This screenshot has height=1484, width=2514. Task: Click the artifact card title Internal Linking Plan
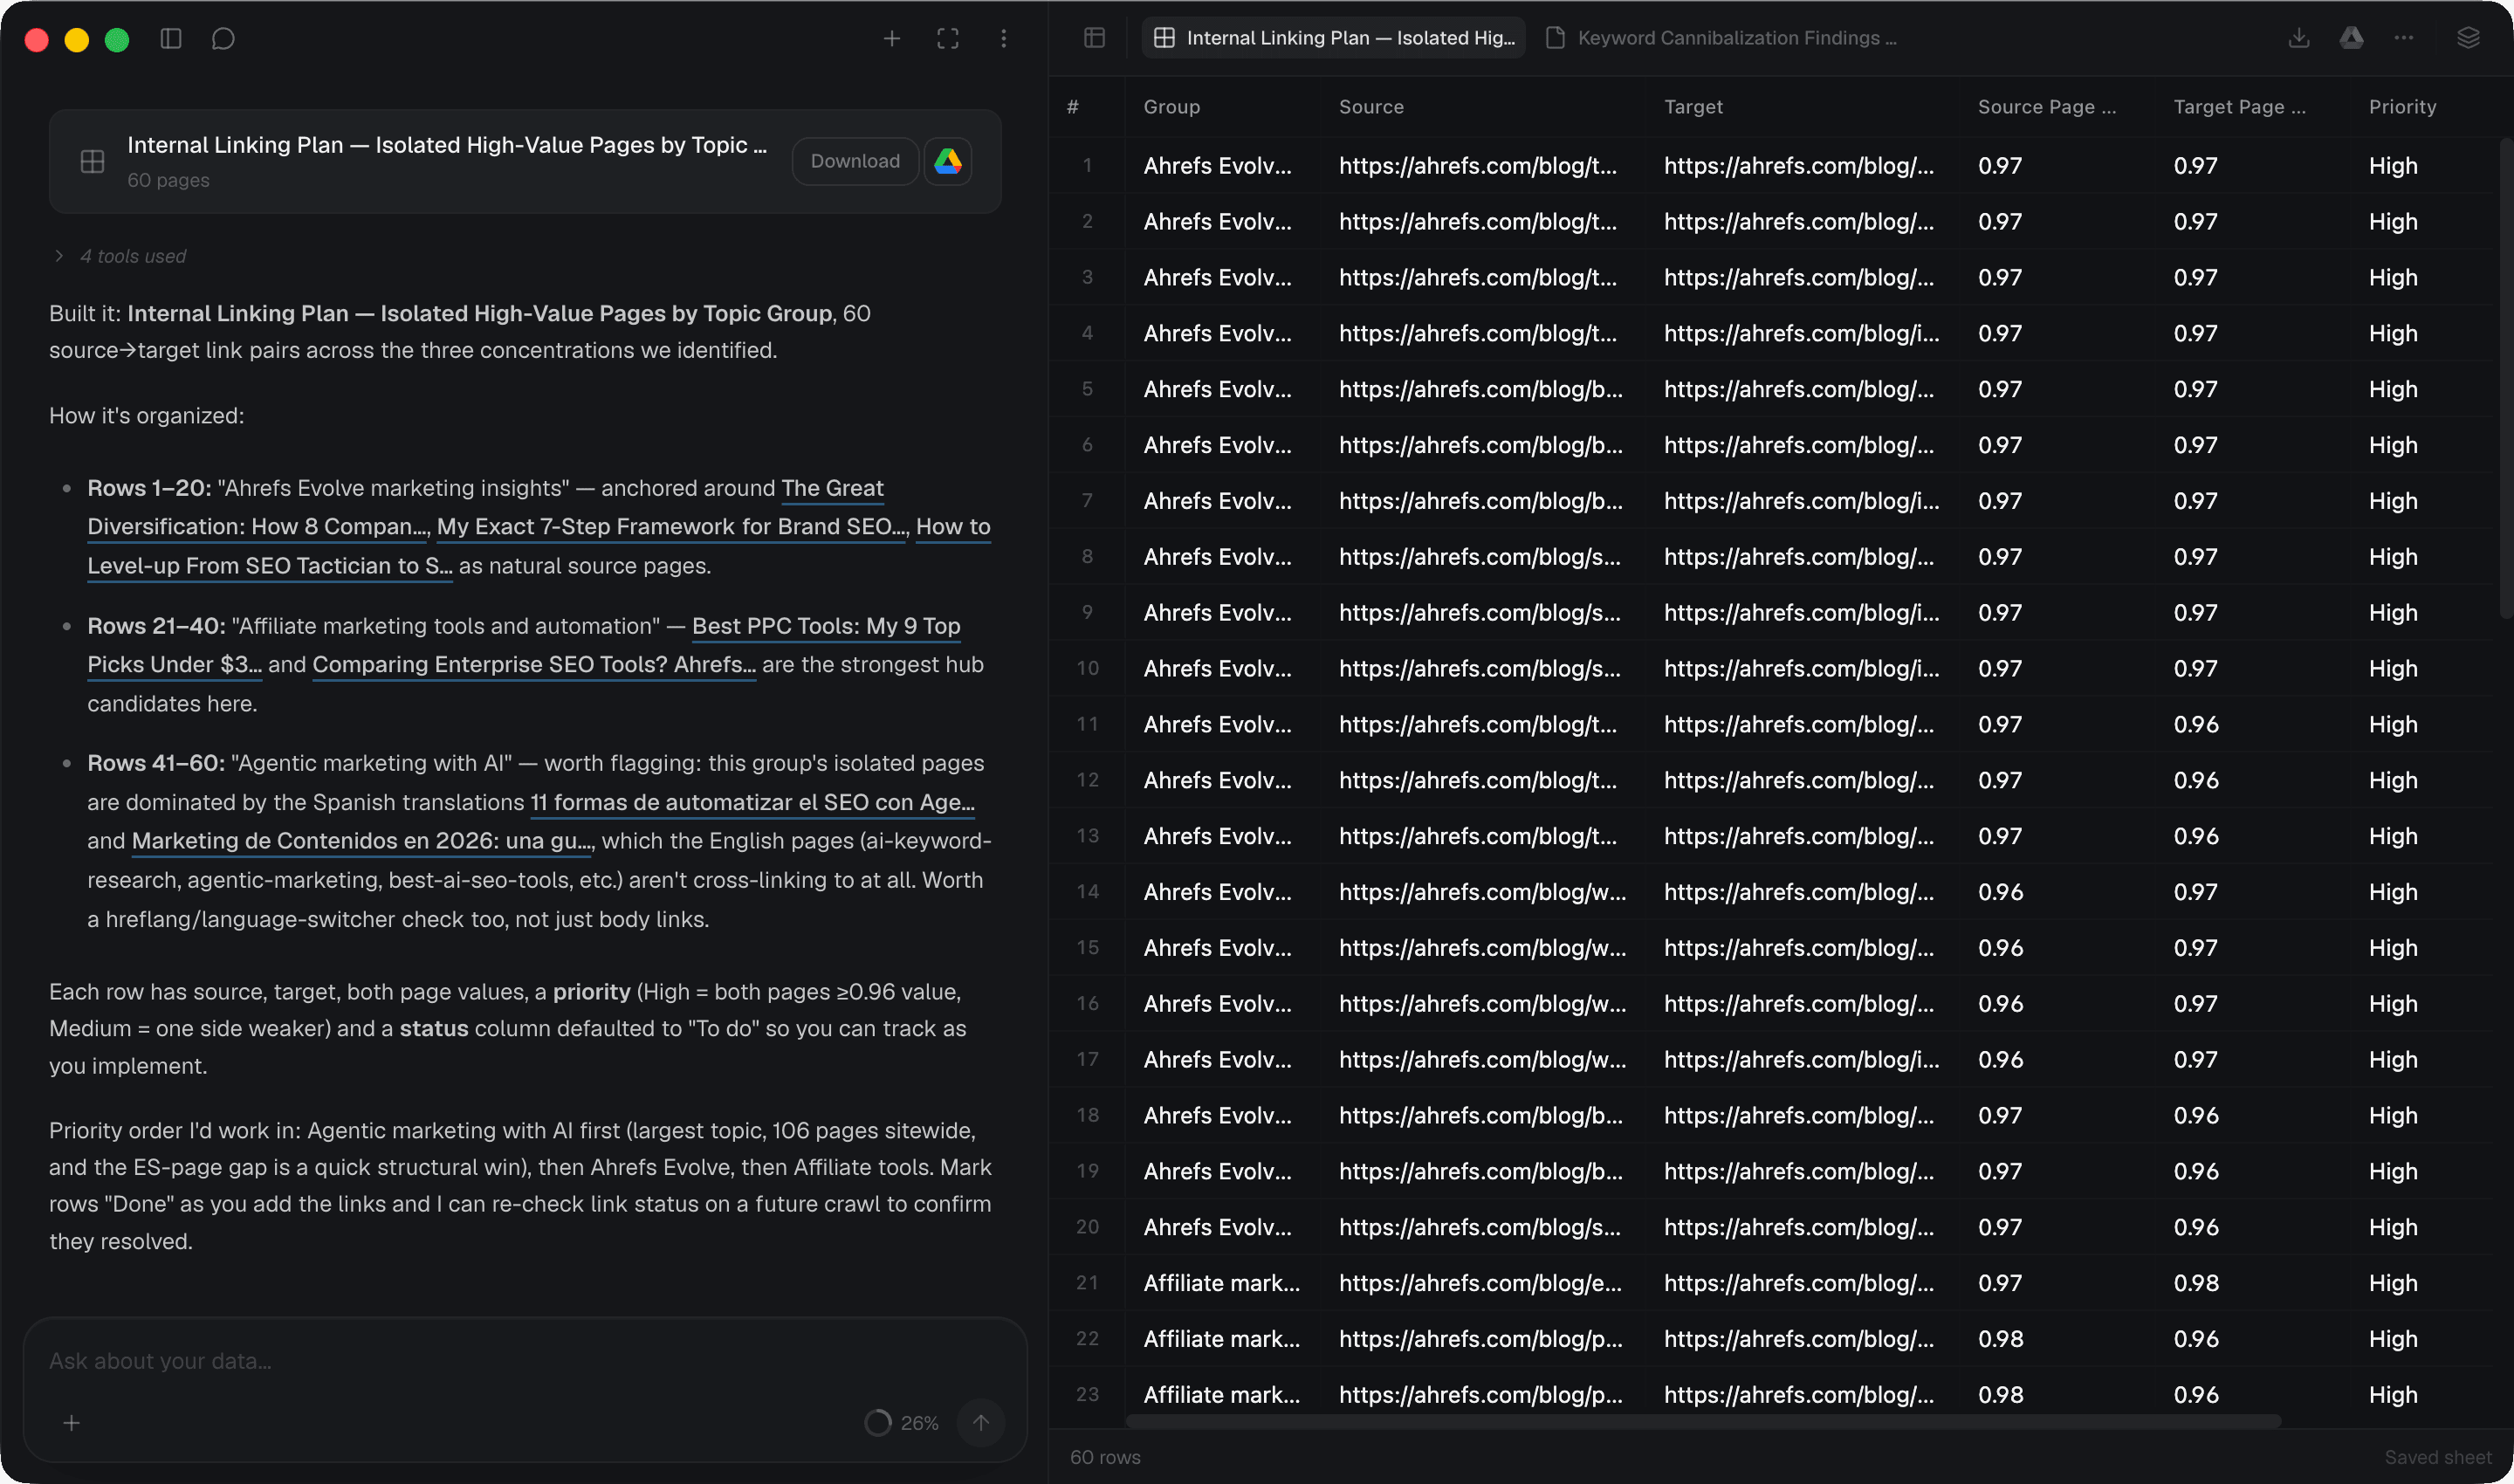coord(446,145)
